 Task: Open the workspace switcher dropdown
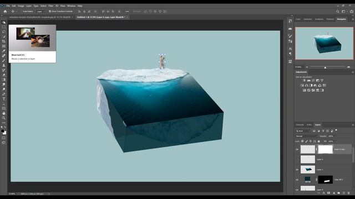344,11
